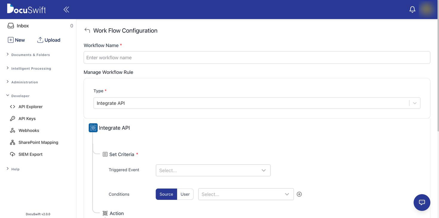Click the Manage Workflow Rule label
The width and height of the screenshot is (439, 218).
[109, 72]
